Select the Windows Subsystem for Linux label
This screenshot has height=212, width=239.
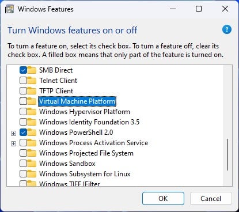click(85, 174)
